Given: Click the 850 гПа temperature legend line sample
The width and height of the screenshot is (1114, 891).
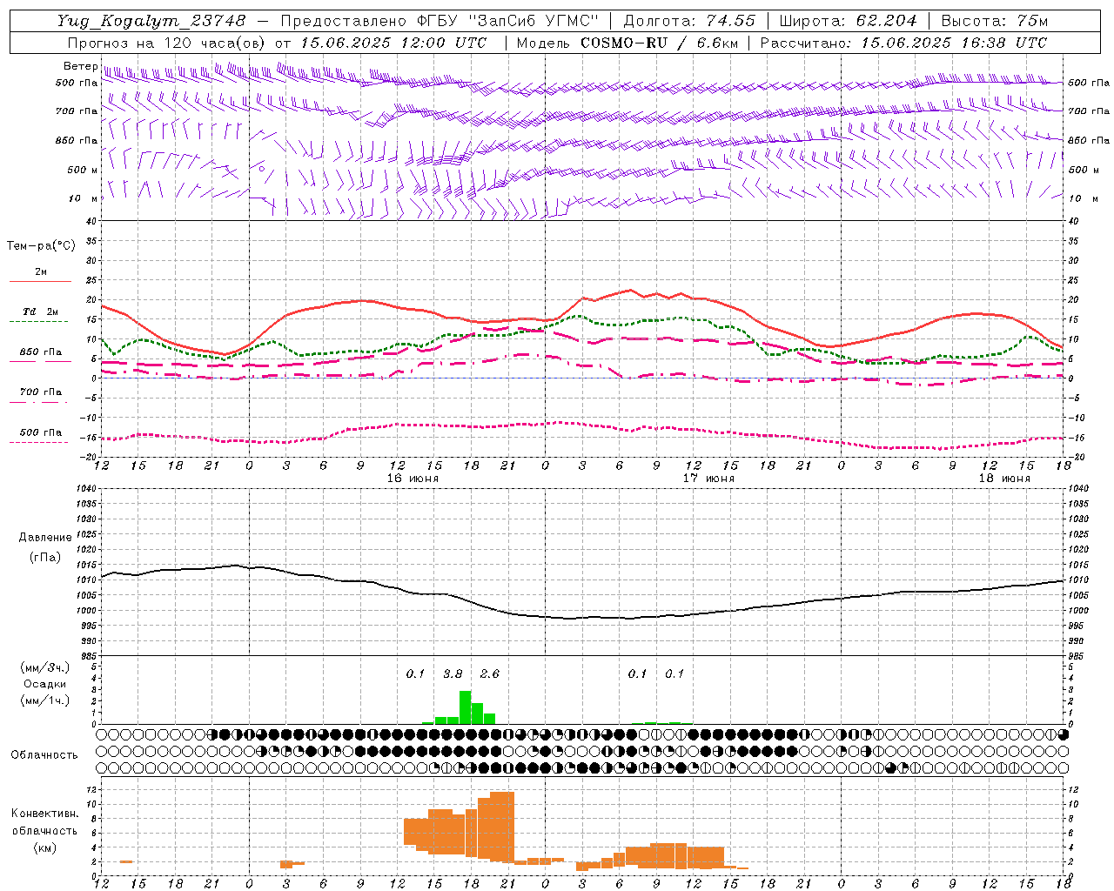Looking at the screenshot, I should pyautogui.click(x=40, y=361).
